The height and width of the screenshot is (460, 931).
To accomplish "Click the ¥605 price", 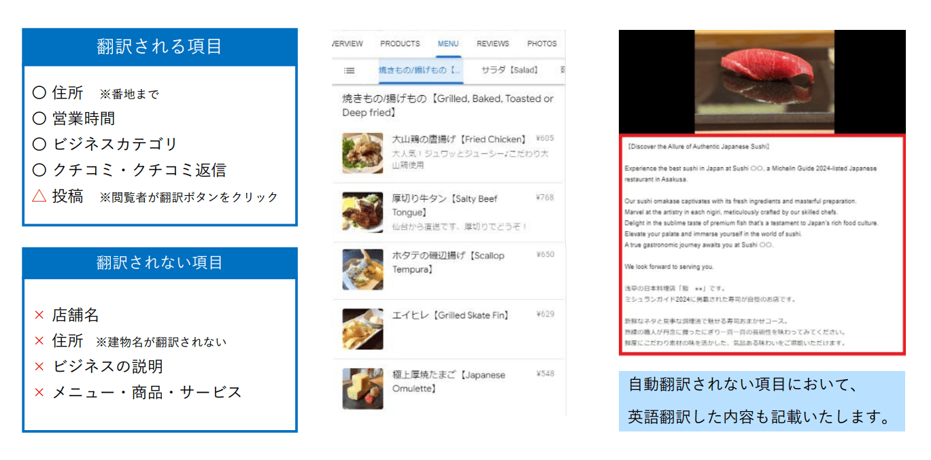I will [545, 138].
